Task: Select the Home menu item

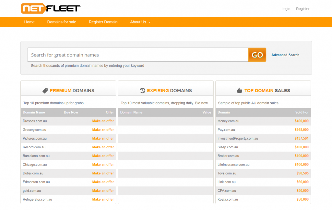Action: pyautogui.click(x=29, y=22)
